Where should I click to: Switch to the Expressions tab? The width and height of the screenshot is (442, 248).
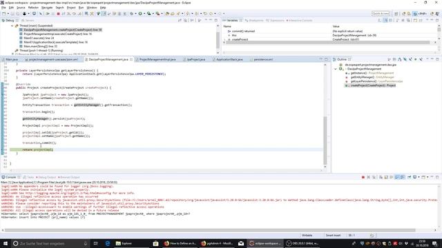pos(275,20)
